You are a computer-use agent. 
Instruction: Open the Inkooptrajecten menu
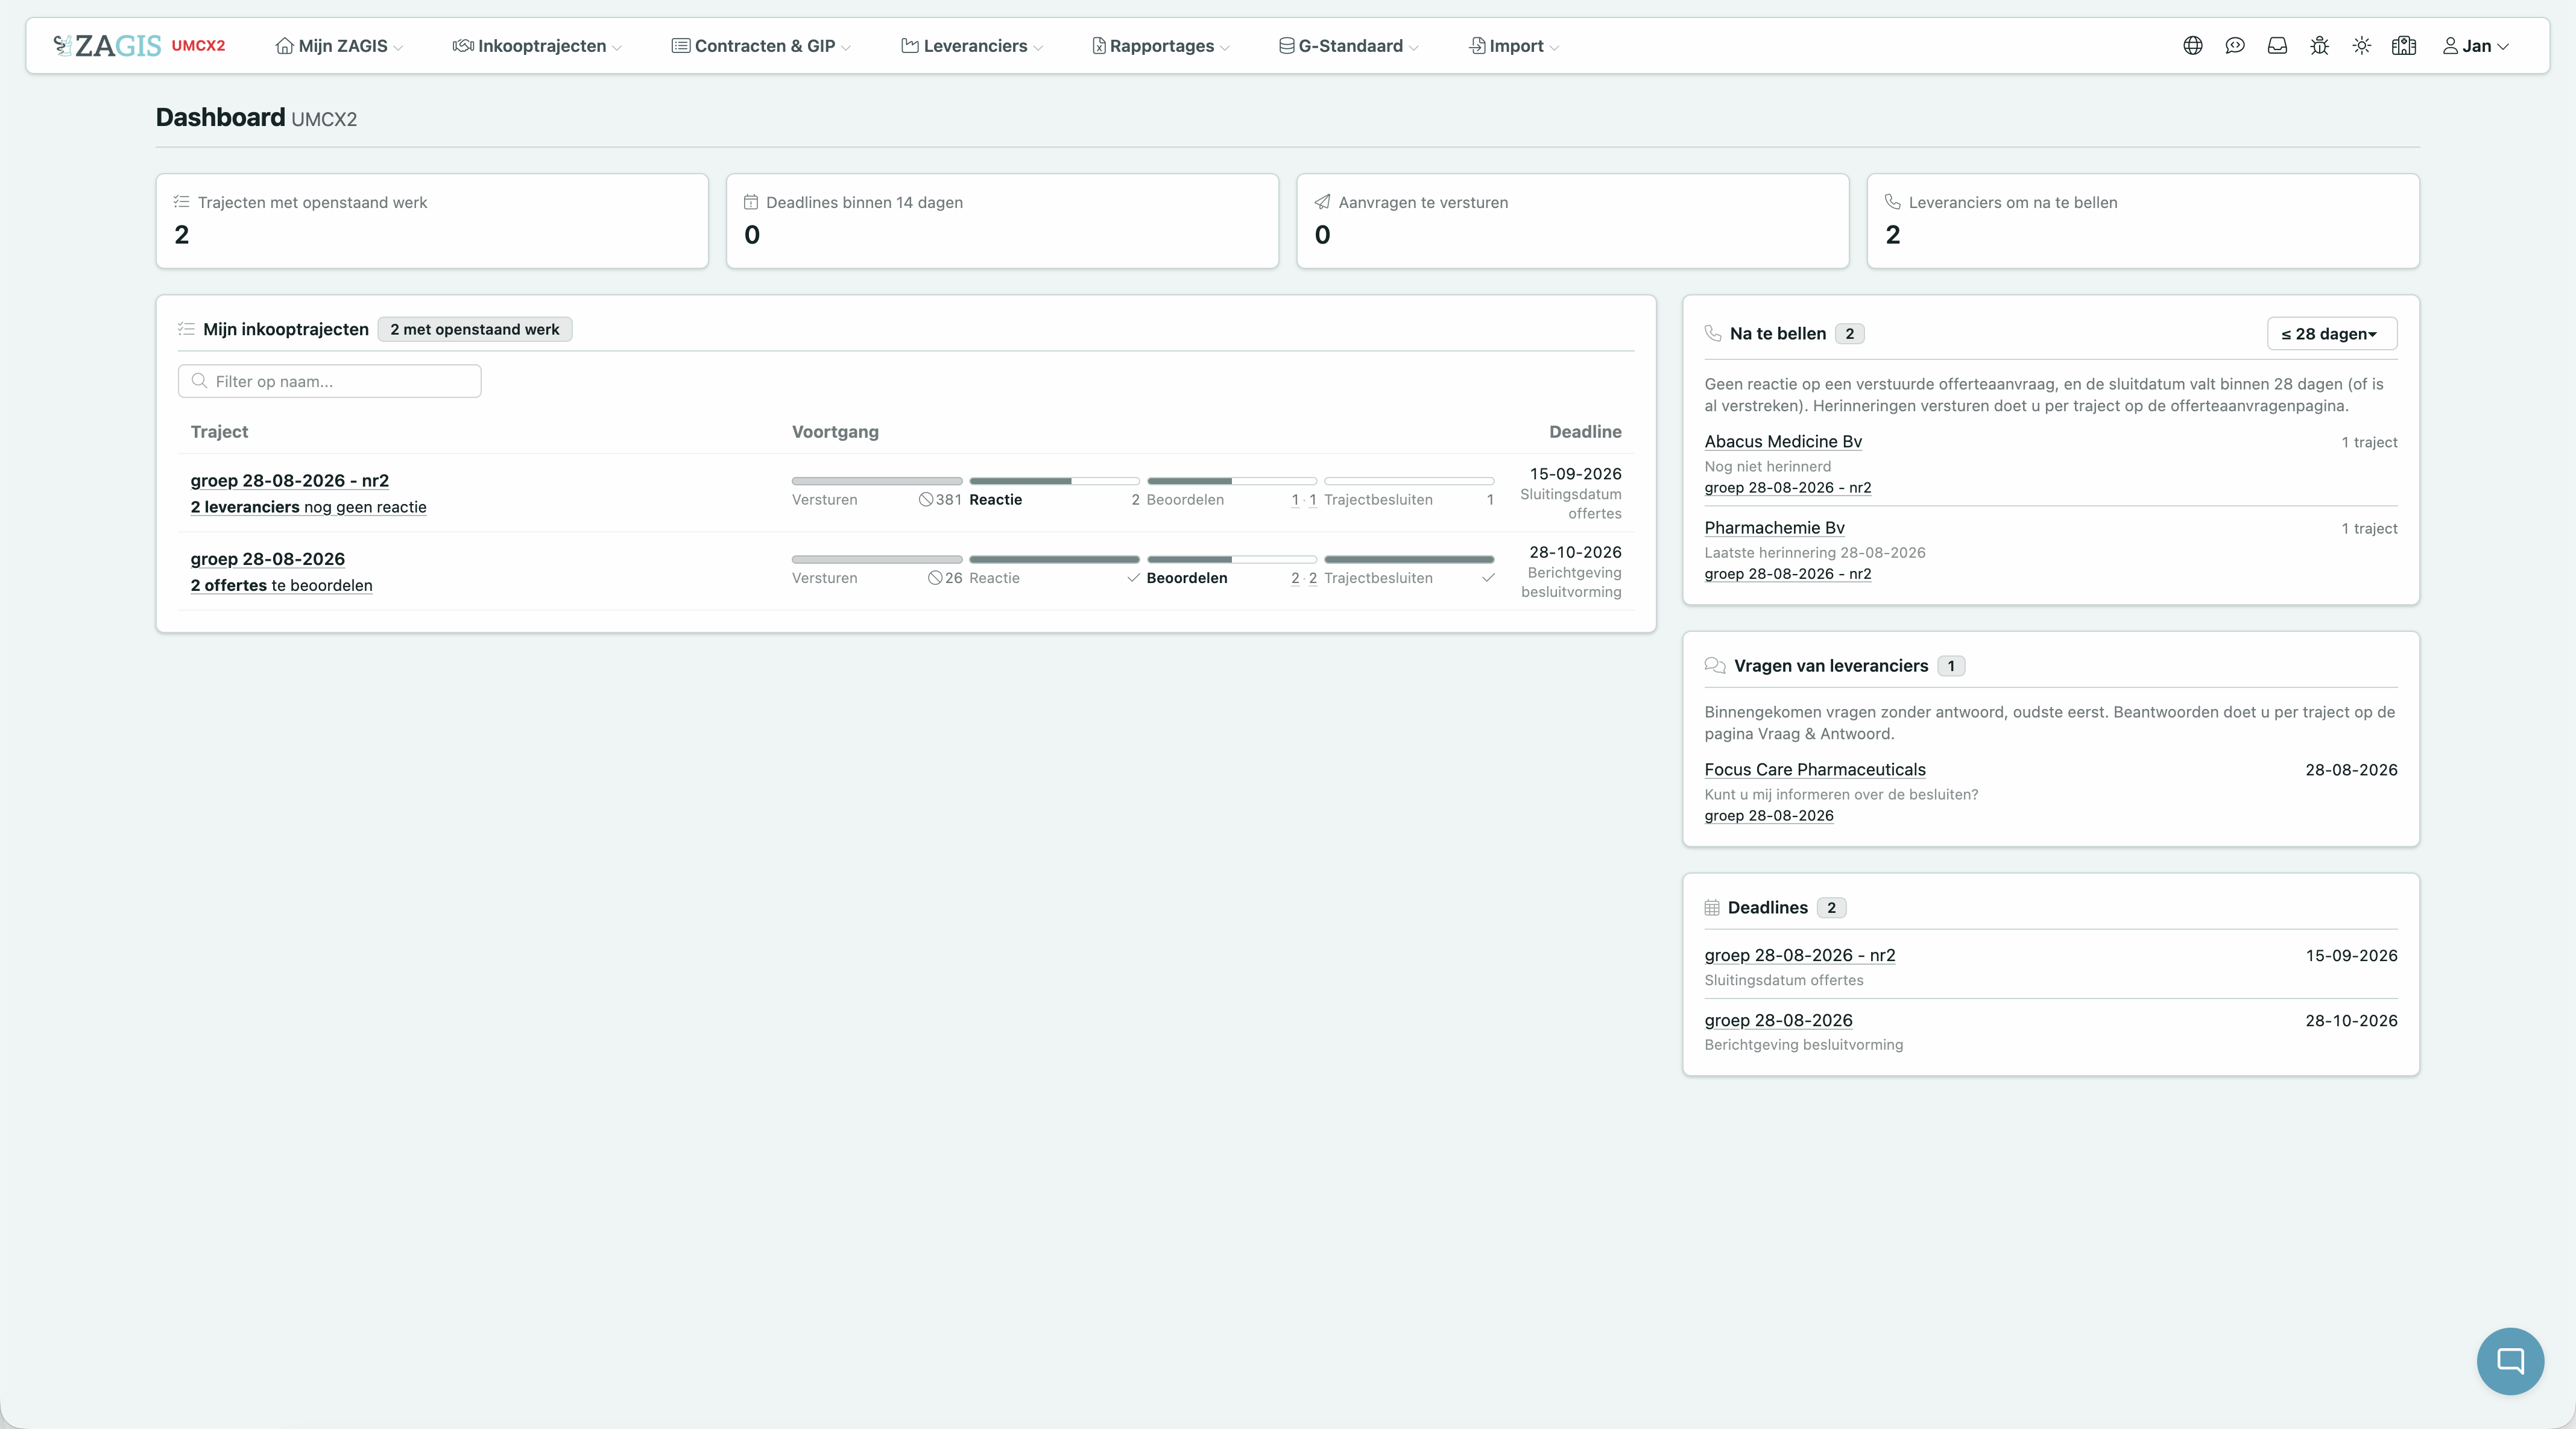pos(537,46)
